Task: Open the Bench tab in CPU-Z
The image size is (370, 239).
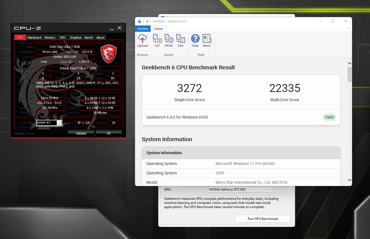Action: coord(89,37)
